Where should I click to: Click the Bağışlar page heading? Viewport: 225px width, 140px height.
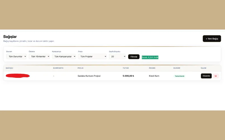10,37
